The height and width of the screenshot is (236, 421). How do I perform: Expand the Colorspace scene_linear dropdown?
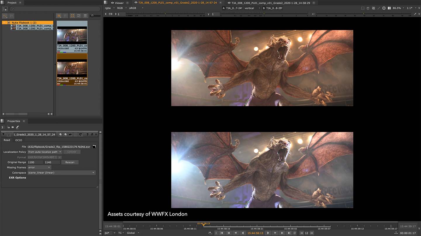[61, 173]
